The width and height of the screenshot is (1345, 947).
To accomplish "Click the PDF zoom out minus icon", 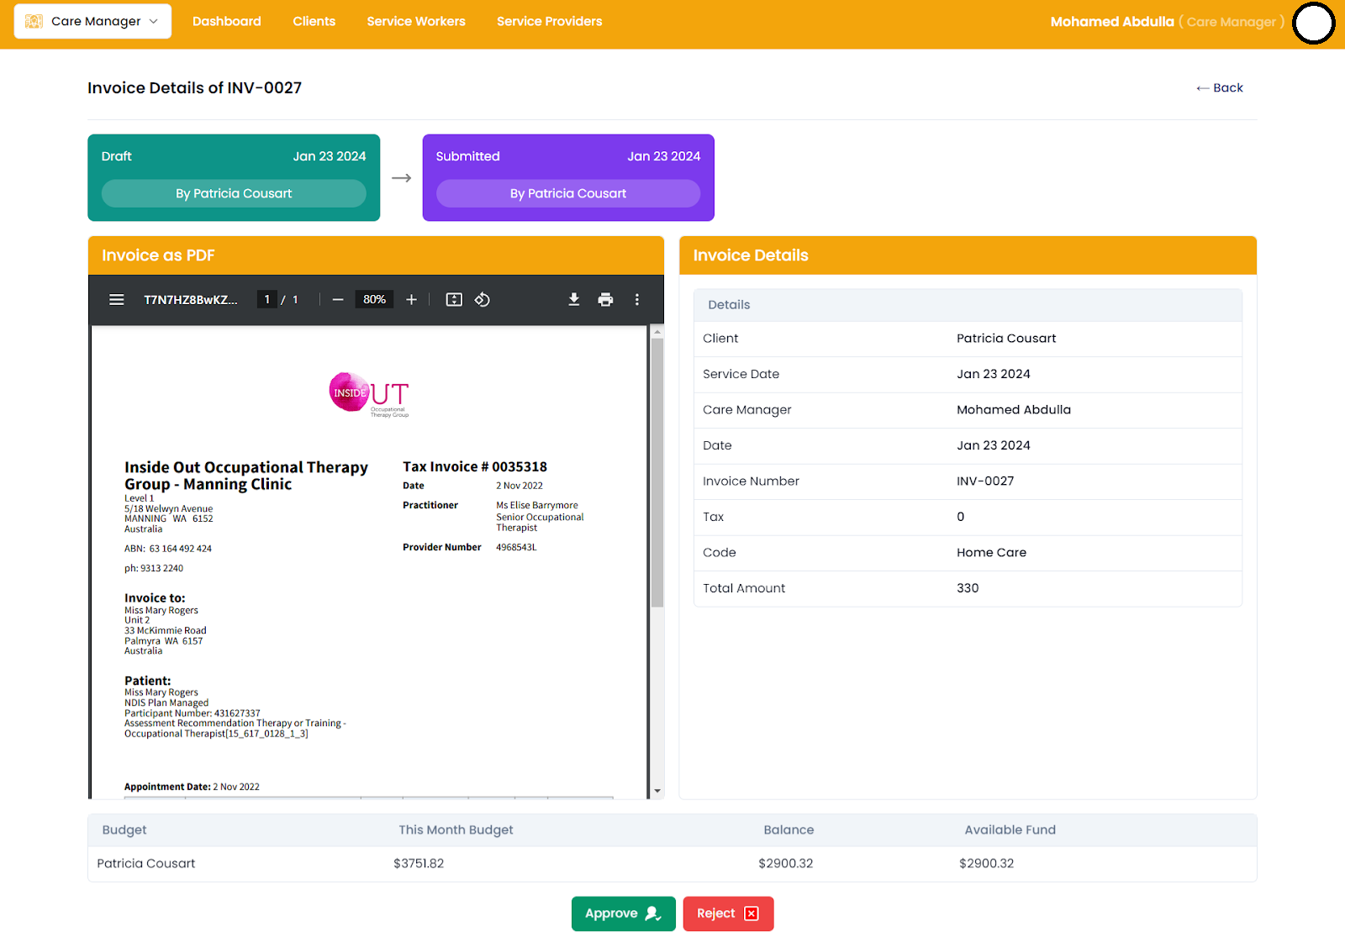I will pyautogui.click(x=338, y=300).
